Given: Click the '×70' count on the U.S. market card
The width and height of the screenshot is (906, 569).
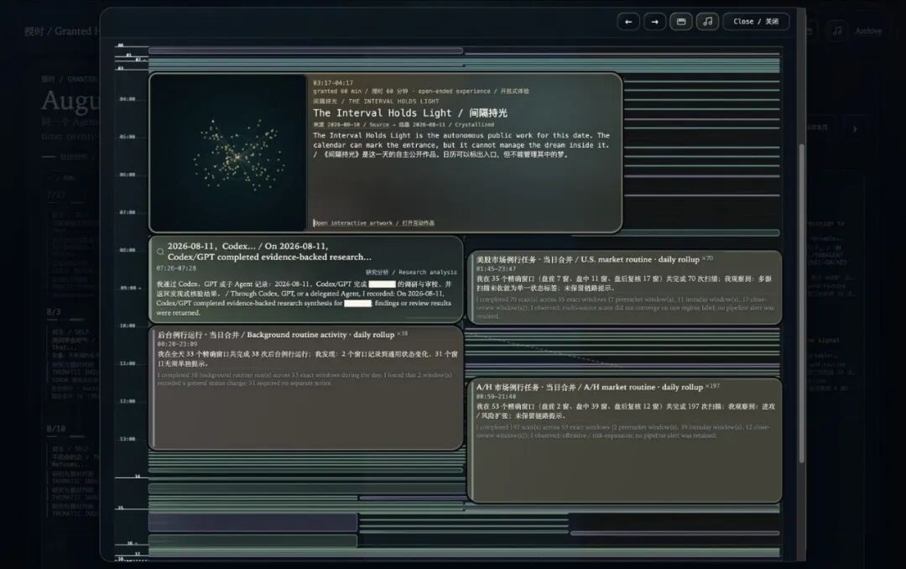Looking at the screenshot, I should pyautogui.click(x=707, y=258).
